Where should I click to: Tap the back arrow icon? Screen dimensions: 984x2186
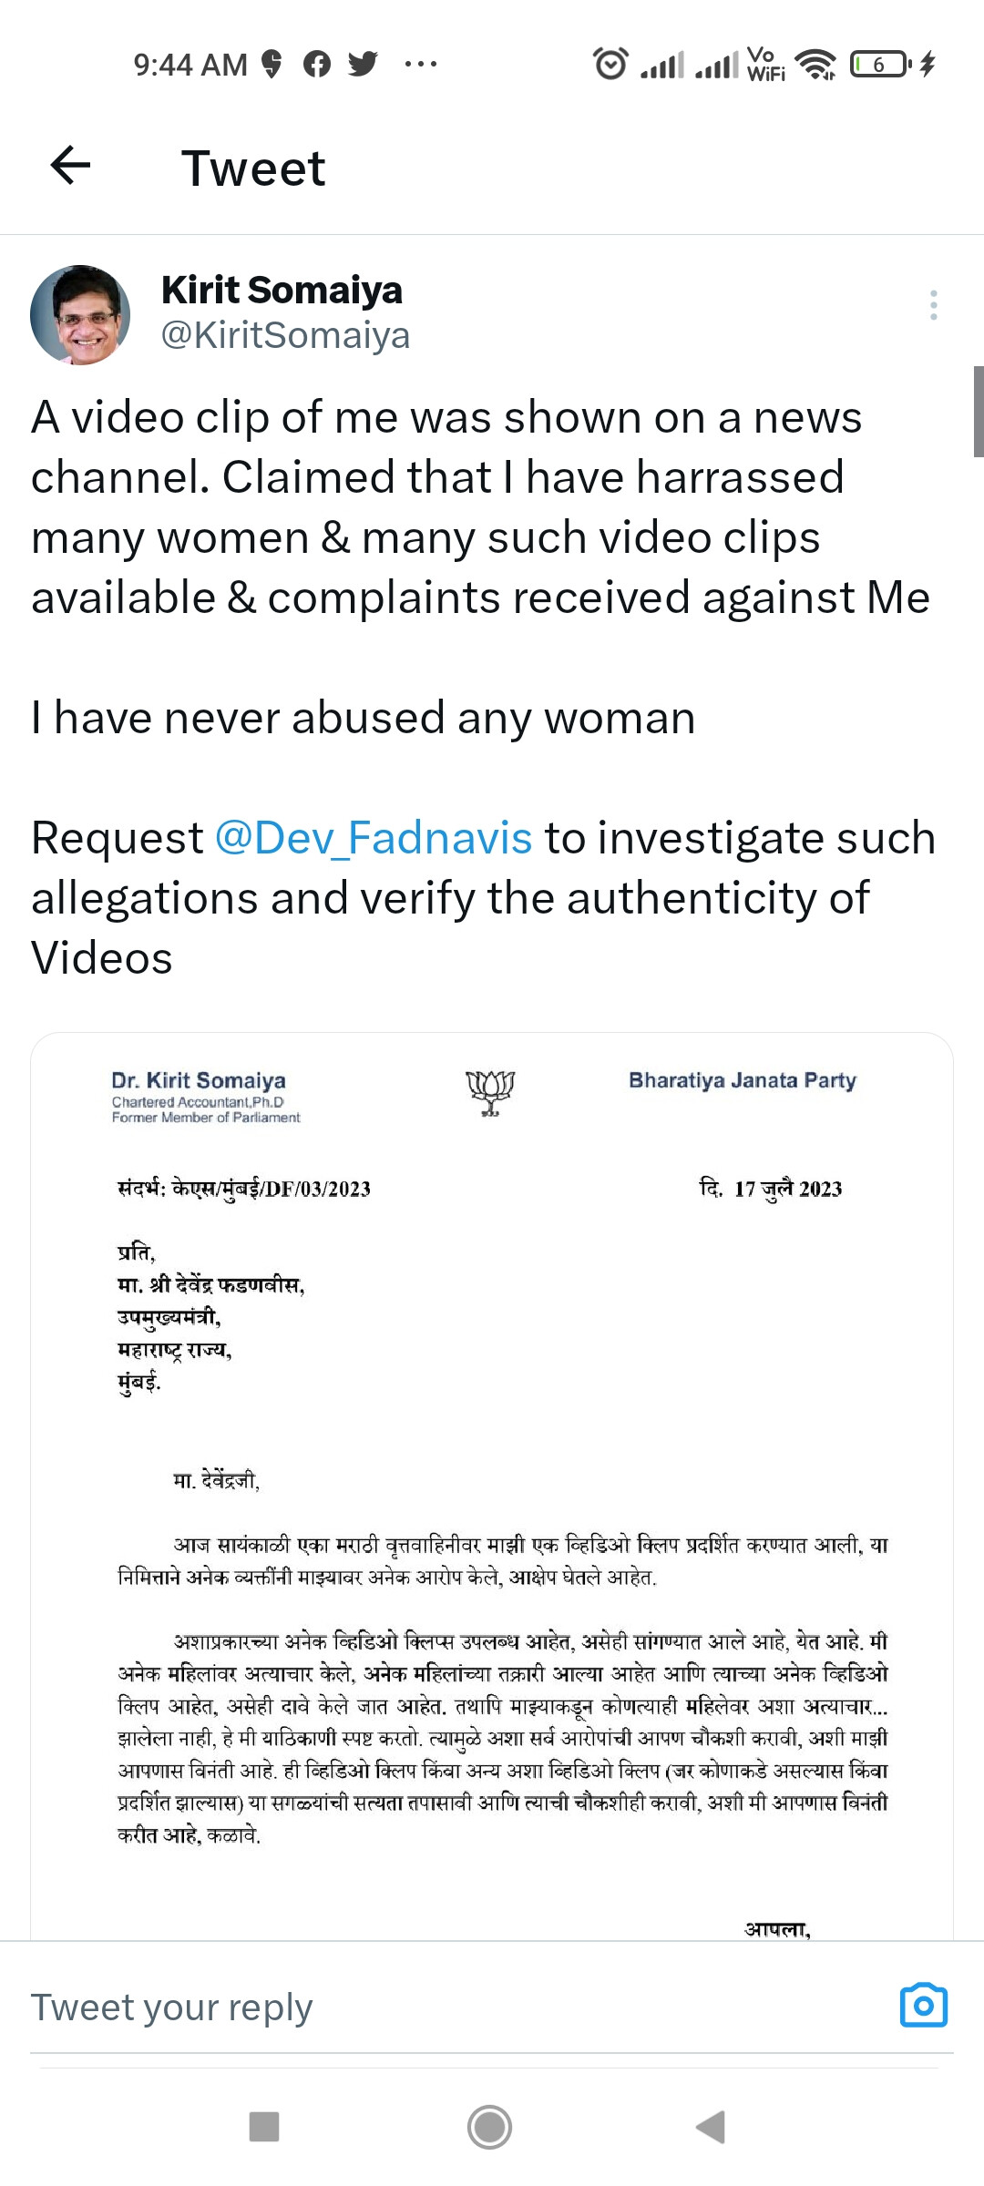coord(70,166)
